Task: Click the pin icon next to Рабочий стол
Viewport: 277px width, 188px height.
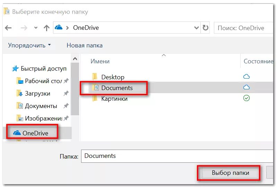Action: [66, 81]
